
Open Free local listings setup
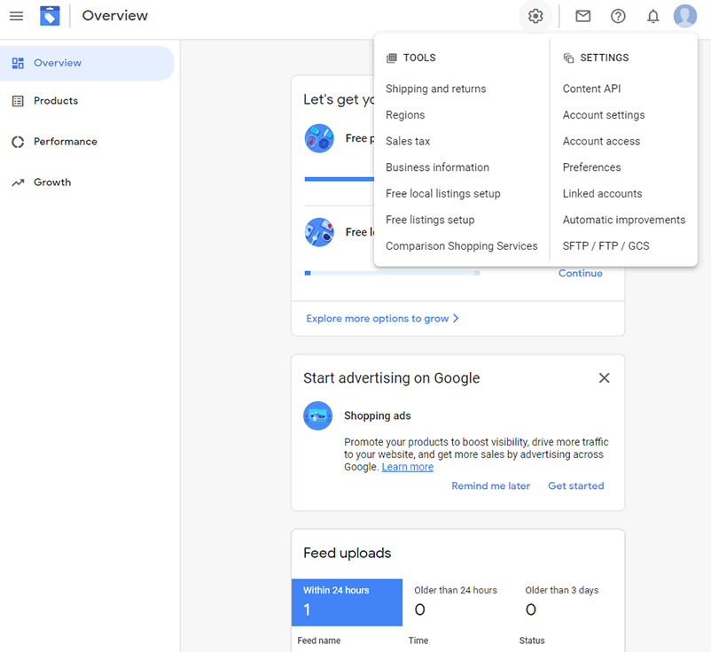coord(443,194)
